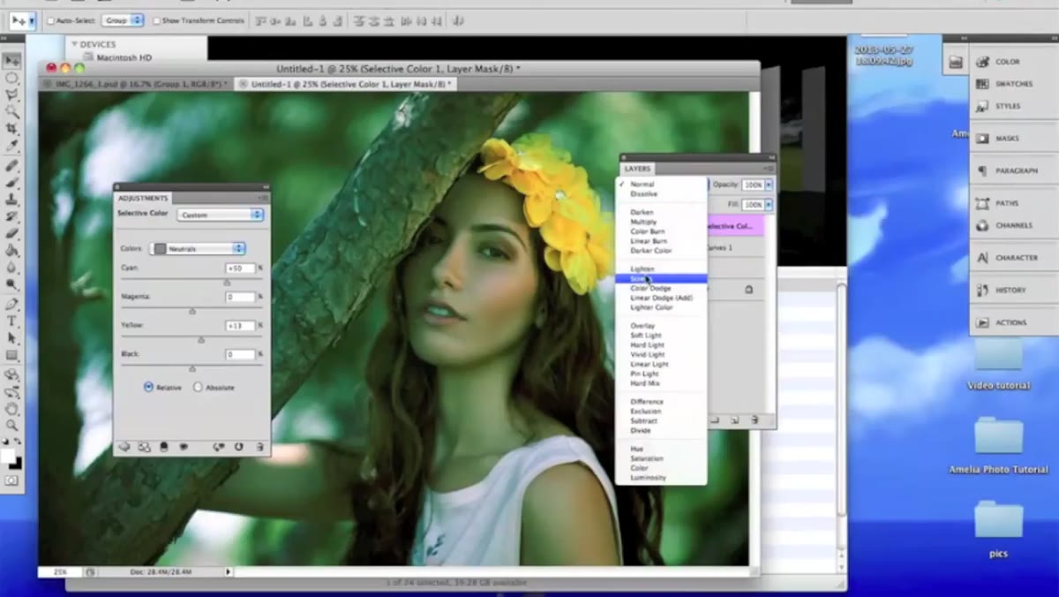Screen dimensions: 1059x597
Task: Select the Path Selection tool
Action: click(x=11, y=338)
